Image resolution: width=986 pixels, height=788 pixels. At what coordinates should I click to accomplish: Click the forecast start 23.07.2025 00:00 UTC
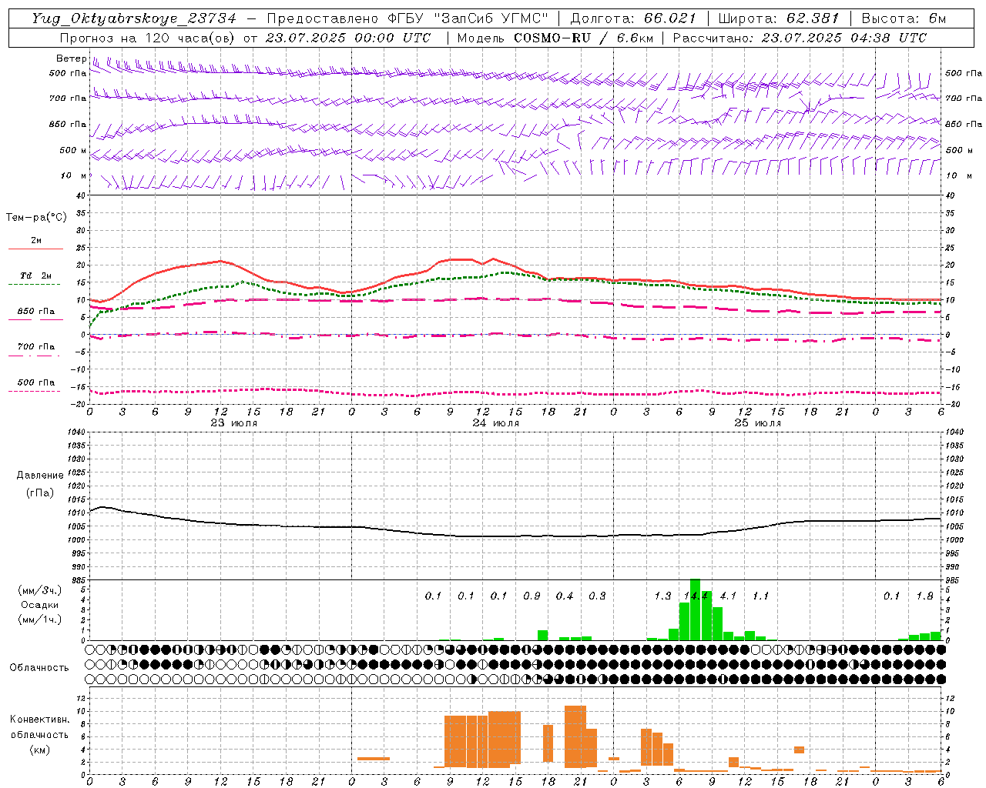coord(348,38)
